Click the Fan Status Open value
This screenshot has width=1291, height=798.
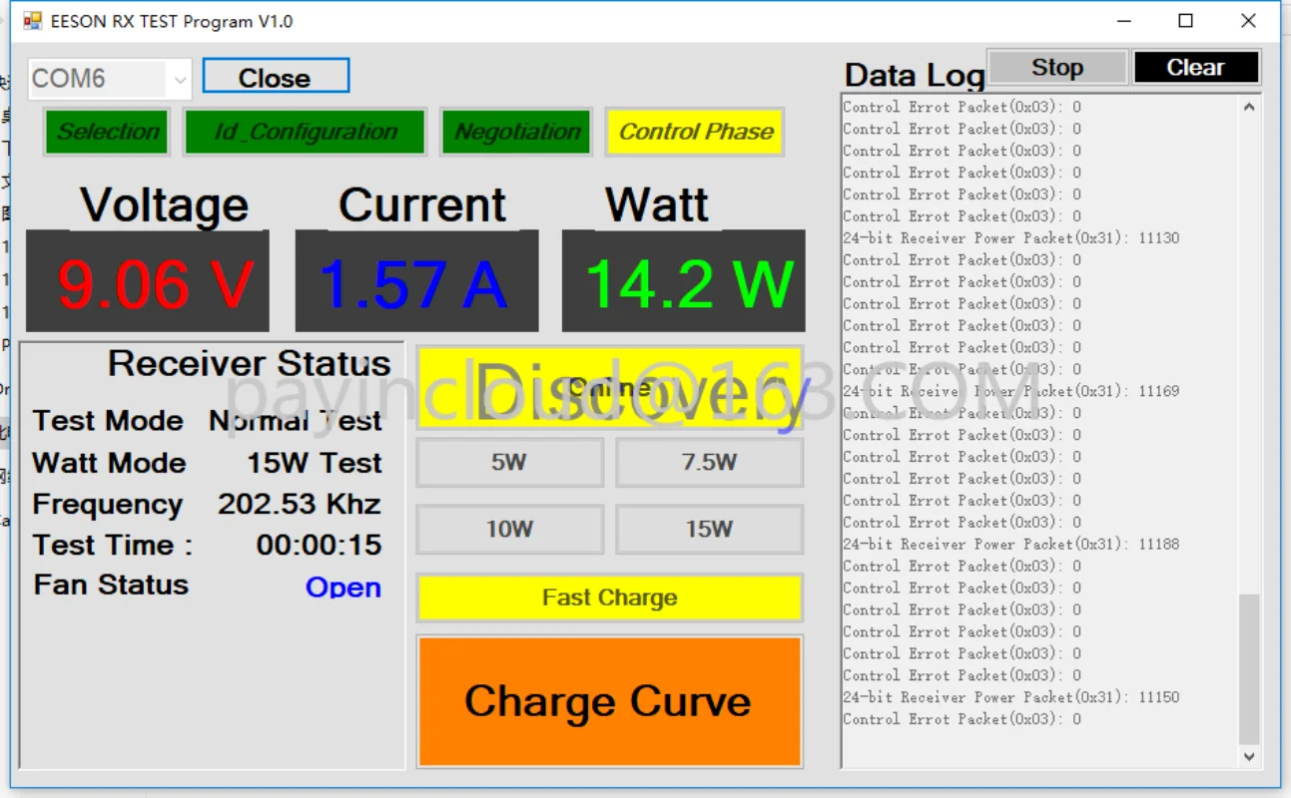point(343,588)
